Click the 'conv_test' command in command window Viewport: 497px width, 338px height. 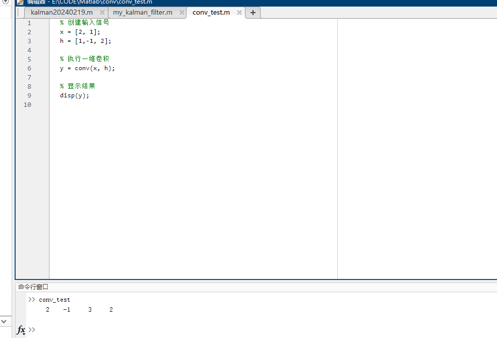coord(54,300)
